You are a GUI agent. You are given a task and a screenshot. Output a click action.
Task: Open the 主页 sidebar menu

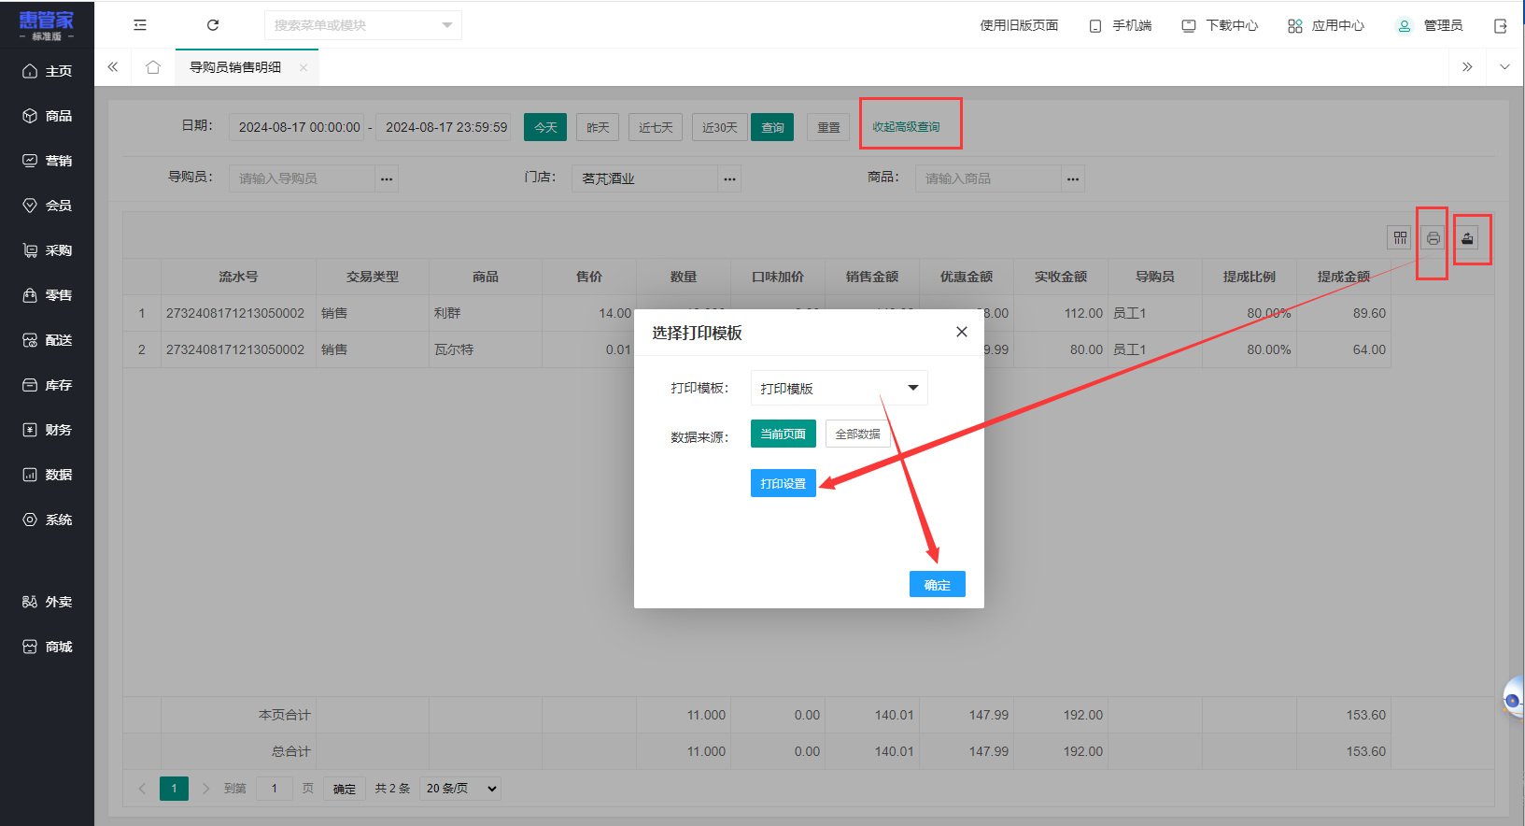point(47,71)
